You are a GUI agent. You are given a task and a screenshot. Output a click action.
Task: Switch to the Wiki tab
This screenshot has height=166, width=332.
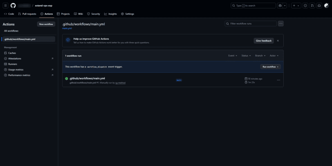[79, 14]
